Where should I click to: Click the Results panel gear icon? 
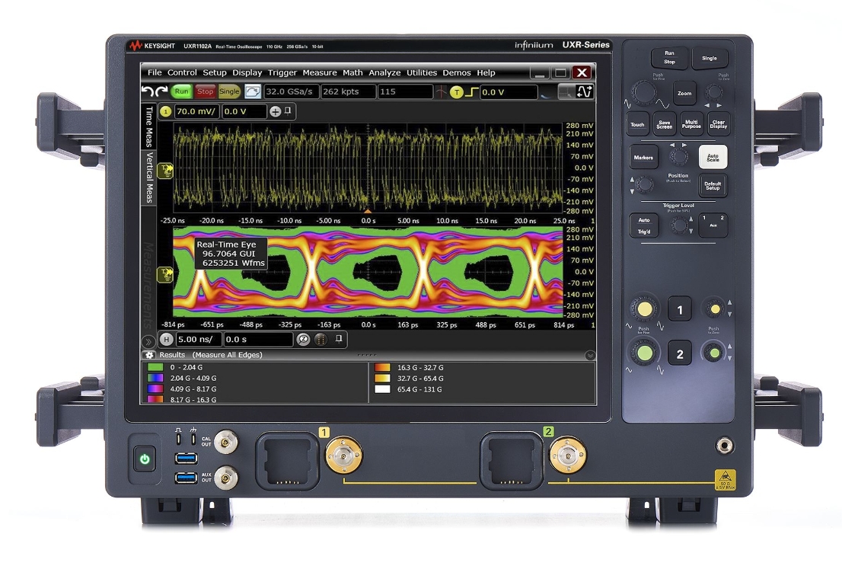(151, 354)
